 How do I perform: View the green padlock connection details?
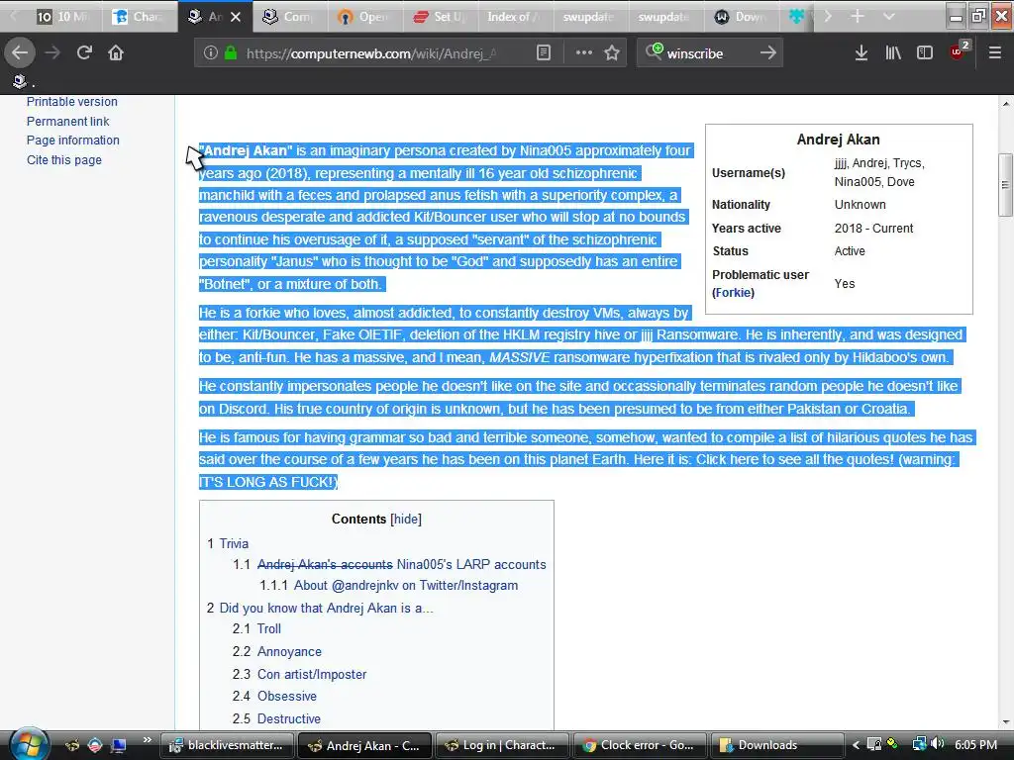[x=230, y=53]
